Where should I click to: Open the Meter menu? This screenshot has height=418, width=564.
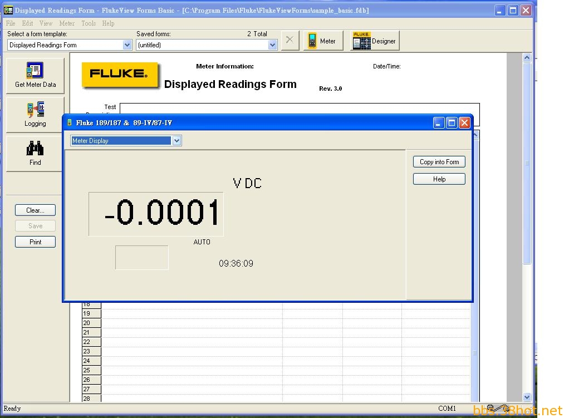click(x=67, y=23)
